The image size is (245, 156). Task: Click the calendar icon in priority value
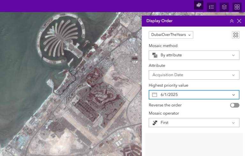click(x=154, y=95)
